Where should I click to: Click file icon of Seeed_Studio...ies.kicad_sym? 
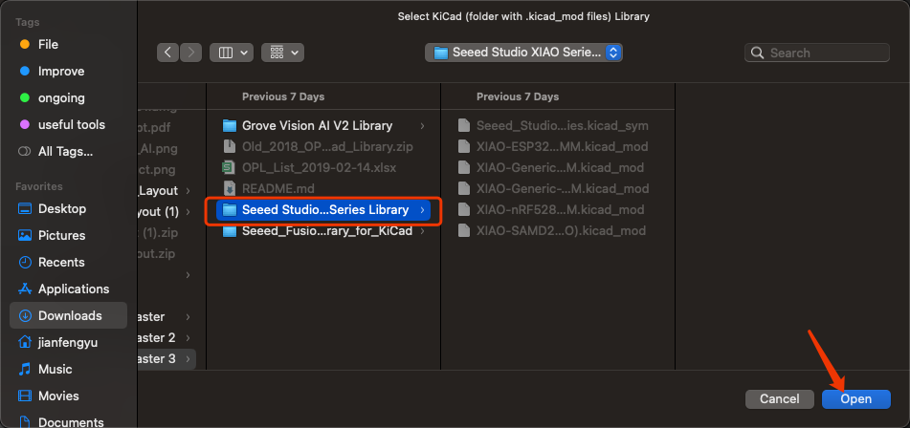[x=463, y=126]
